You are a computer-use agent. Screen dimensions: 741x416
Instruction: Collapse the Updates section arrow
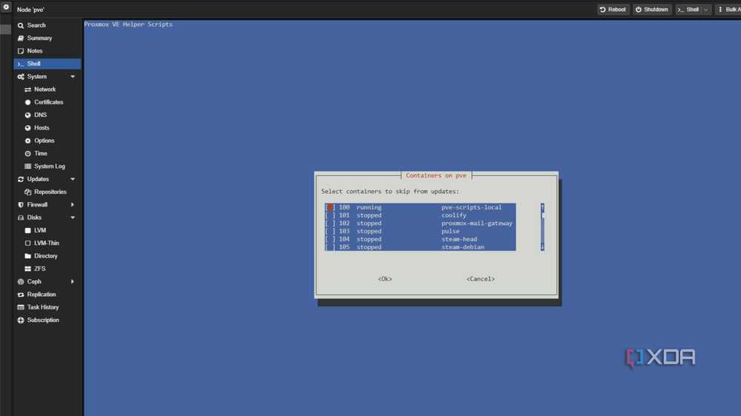pos(73,179)
